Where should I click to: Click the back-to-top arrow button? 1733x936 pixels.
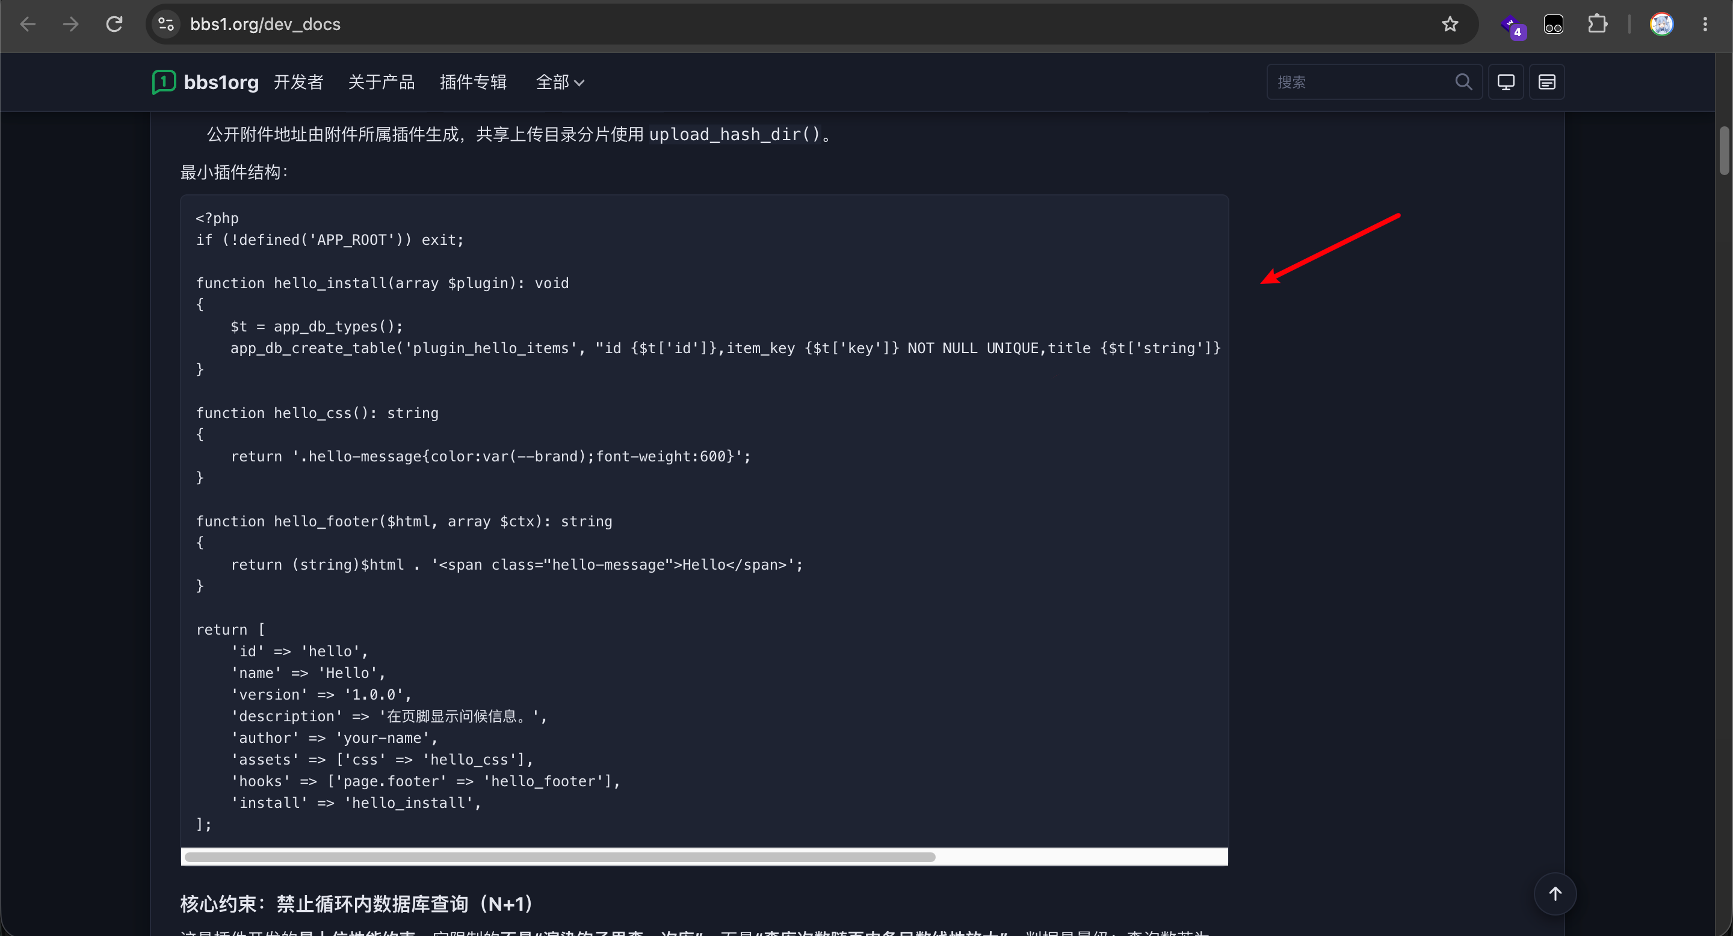(x=1555, y=894)
